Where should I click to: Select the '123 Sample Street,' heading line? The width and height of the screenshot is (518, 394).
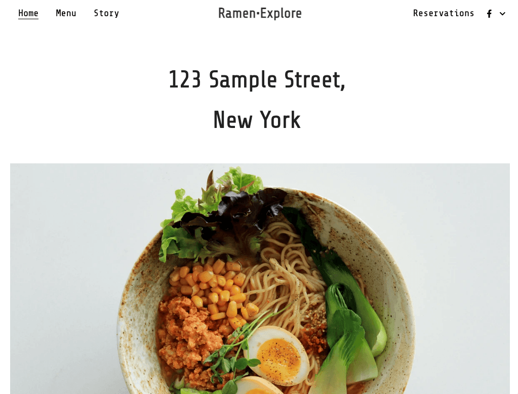pos(257,79)
